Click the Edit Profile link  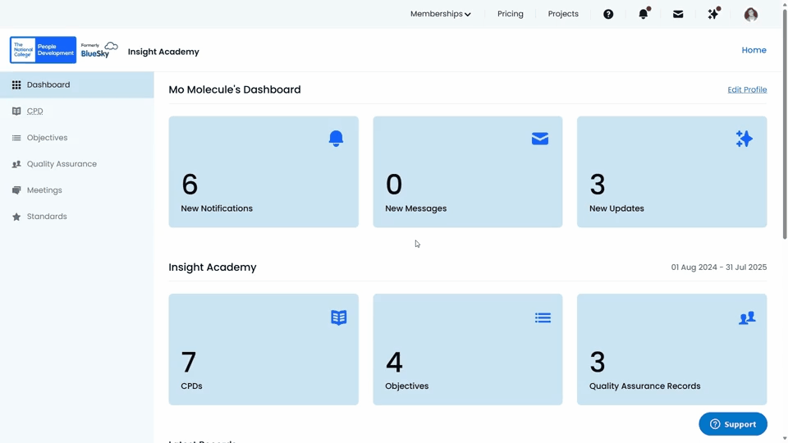tap(747, 89)
